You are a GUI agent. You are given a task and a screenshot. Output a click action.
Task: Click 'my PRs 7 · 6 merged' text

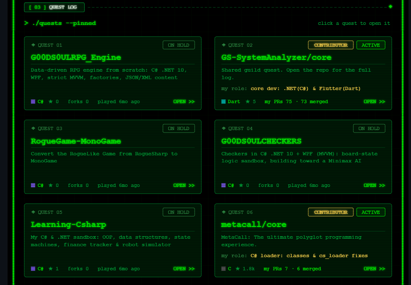pyautogui.click(x=292, y=269)
